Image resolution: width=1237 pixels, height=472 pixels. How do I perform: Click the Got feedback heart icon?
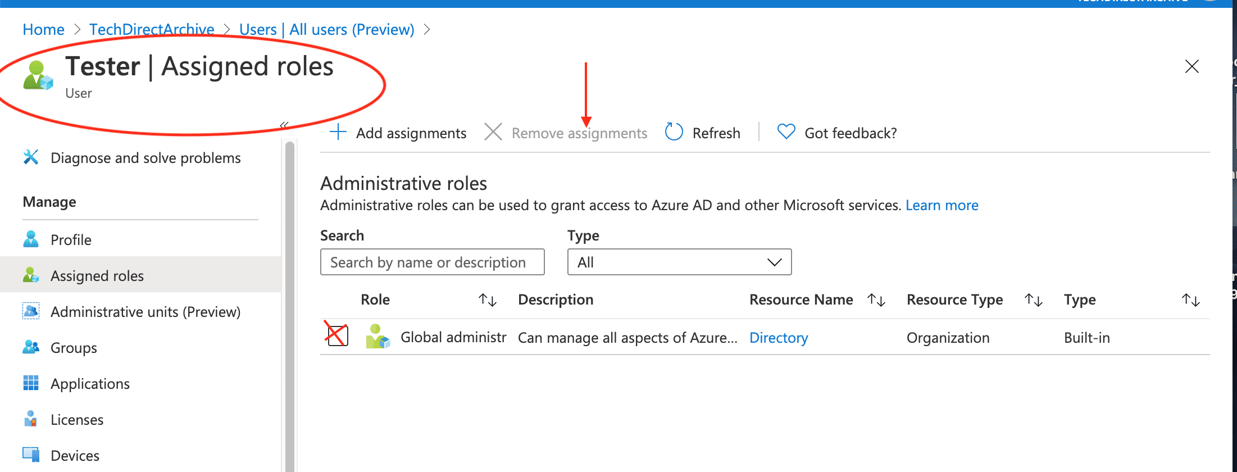[x=786, y=132]
